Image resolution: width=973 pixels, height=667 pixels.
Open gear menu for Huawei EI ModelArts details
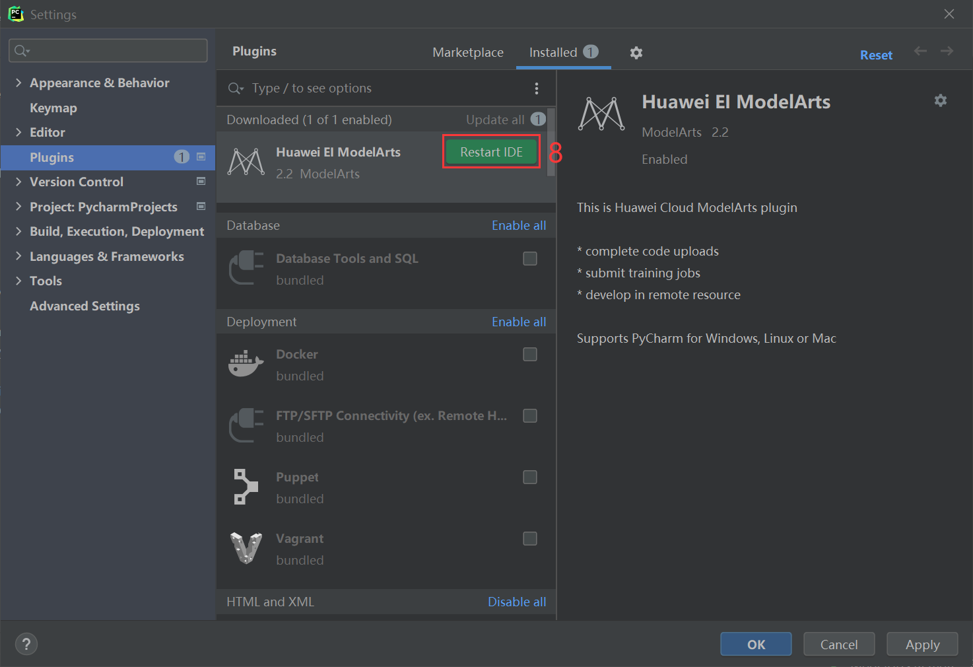coord(941,100)
